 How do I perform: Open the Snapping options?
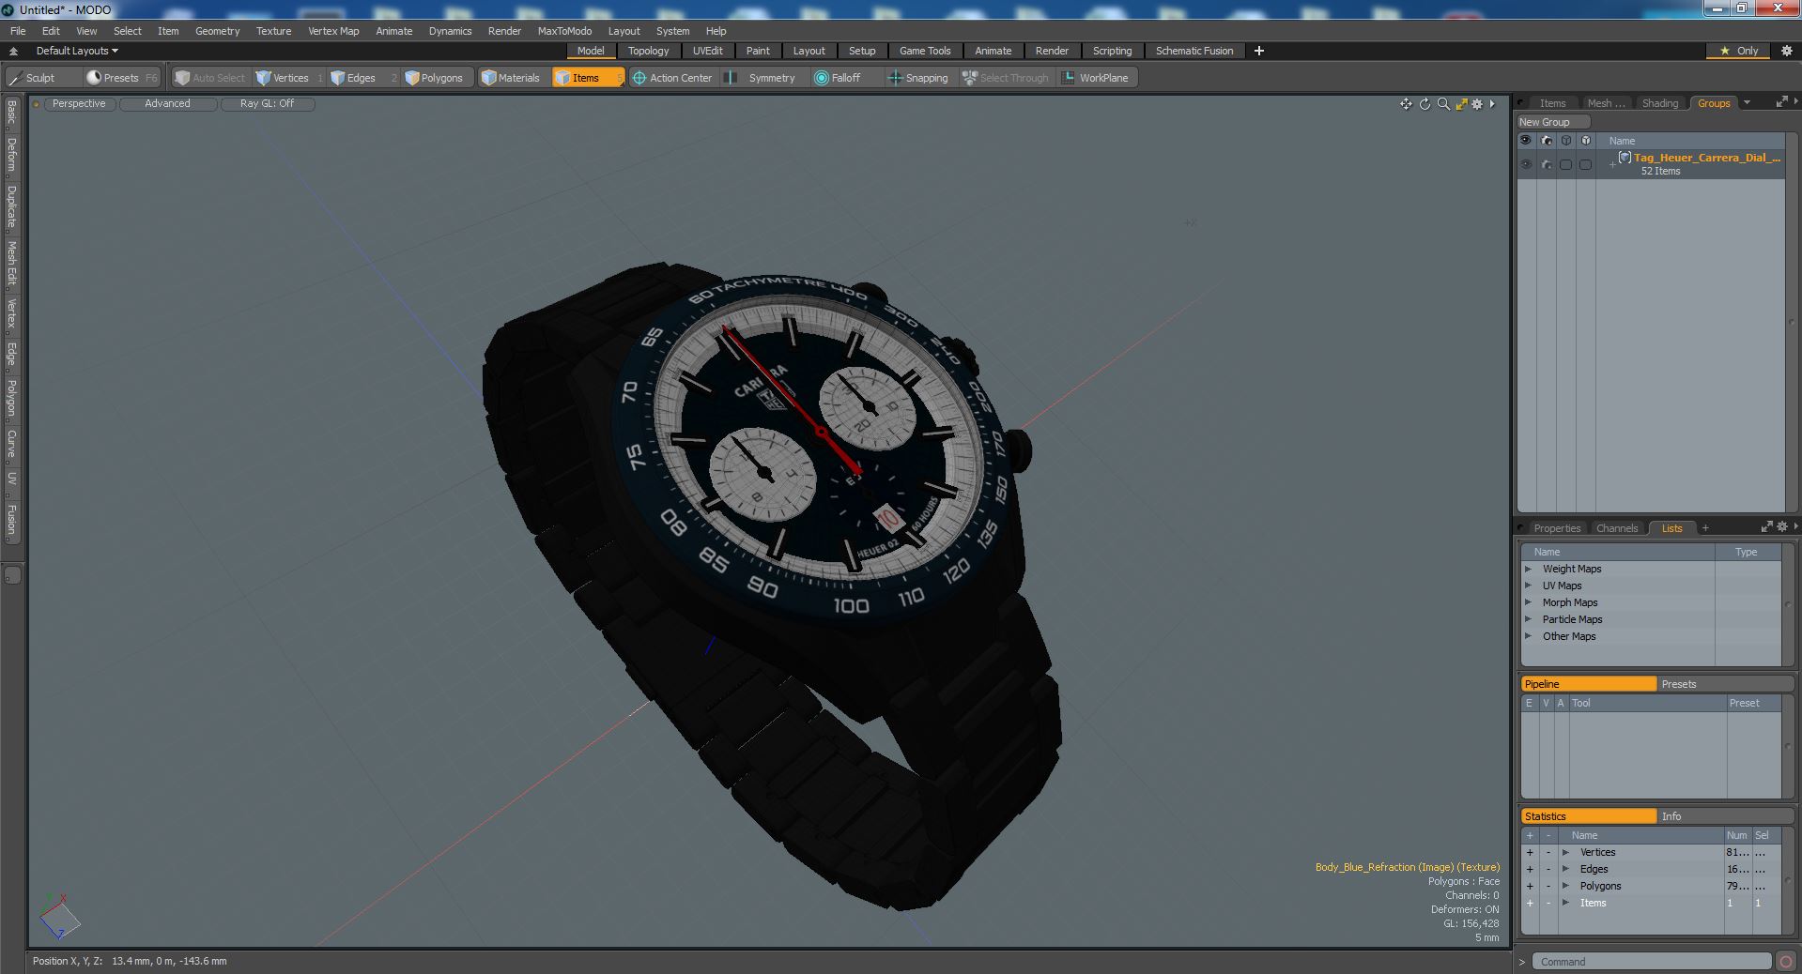(918, 78)
